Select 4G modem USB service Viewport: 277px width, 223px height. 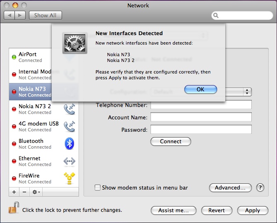pyautogui.click(x=44, y=126)
